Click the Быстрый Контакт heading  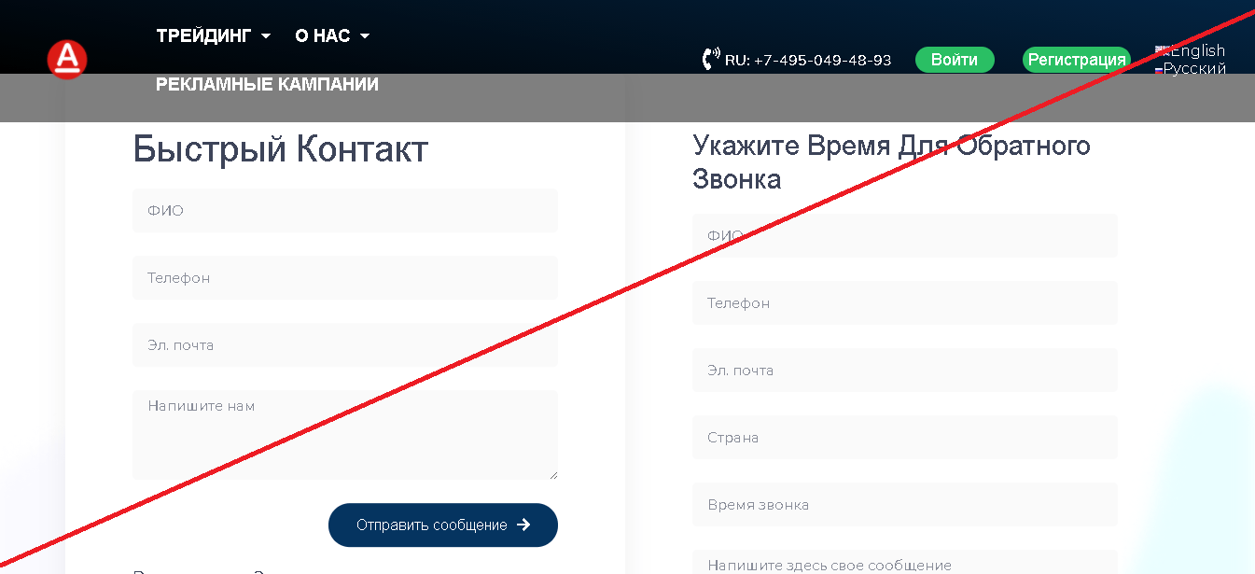(281, 149)
